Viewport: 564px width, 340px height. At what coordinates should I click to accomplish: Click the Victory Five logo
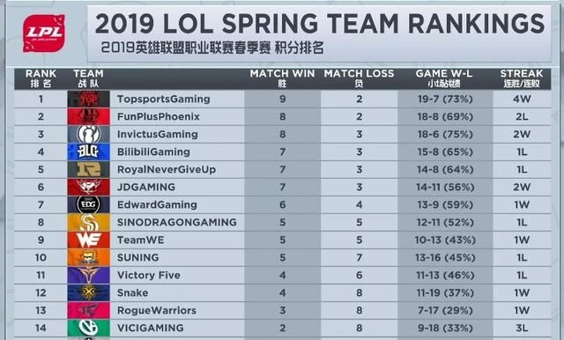point(88,275)
